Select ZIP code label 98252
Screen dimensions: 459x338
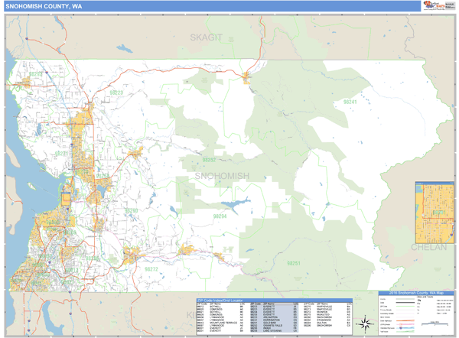pos(209,160)
